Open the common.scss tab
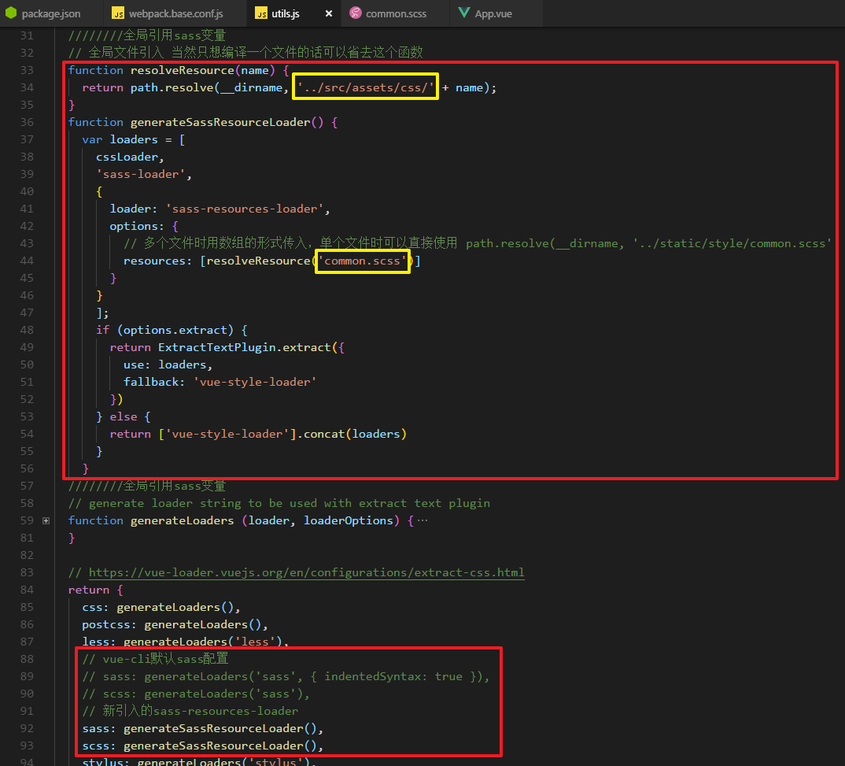Image resolution: width=845 pixels, height=766 pixels. 396,13
